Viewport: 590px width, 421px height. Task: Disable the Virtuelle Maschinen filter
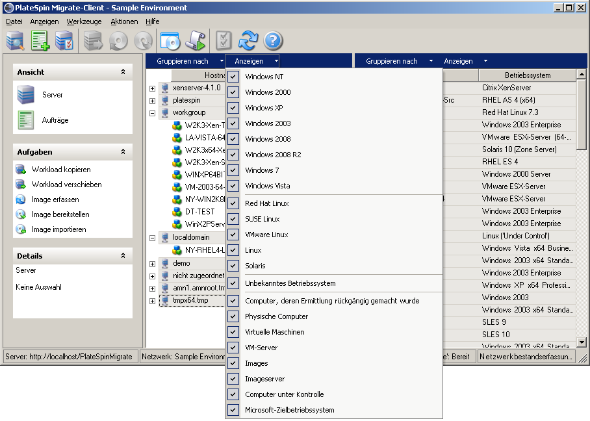click(x=234, y=332)
